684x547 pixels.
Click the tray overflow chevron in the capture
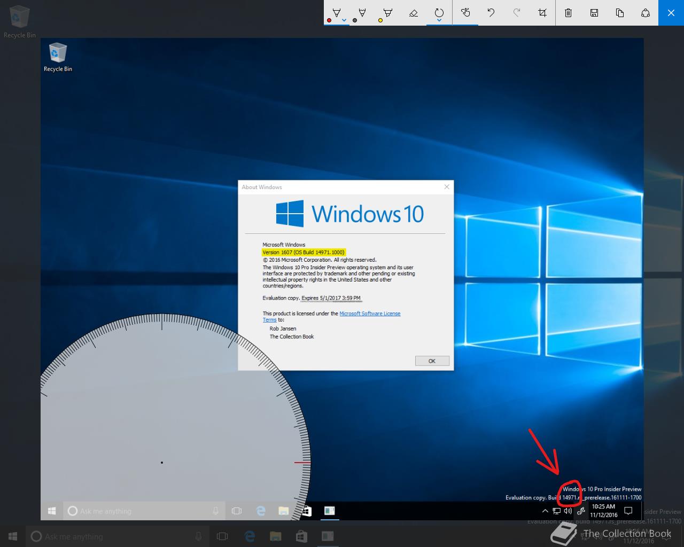(545, 511)
